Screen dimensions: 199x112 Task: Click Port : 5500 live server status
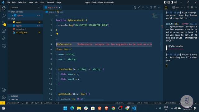click(170, 103)
